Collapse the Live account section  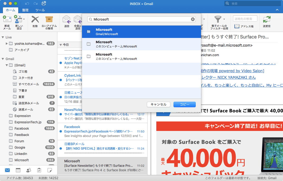3,37
